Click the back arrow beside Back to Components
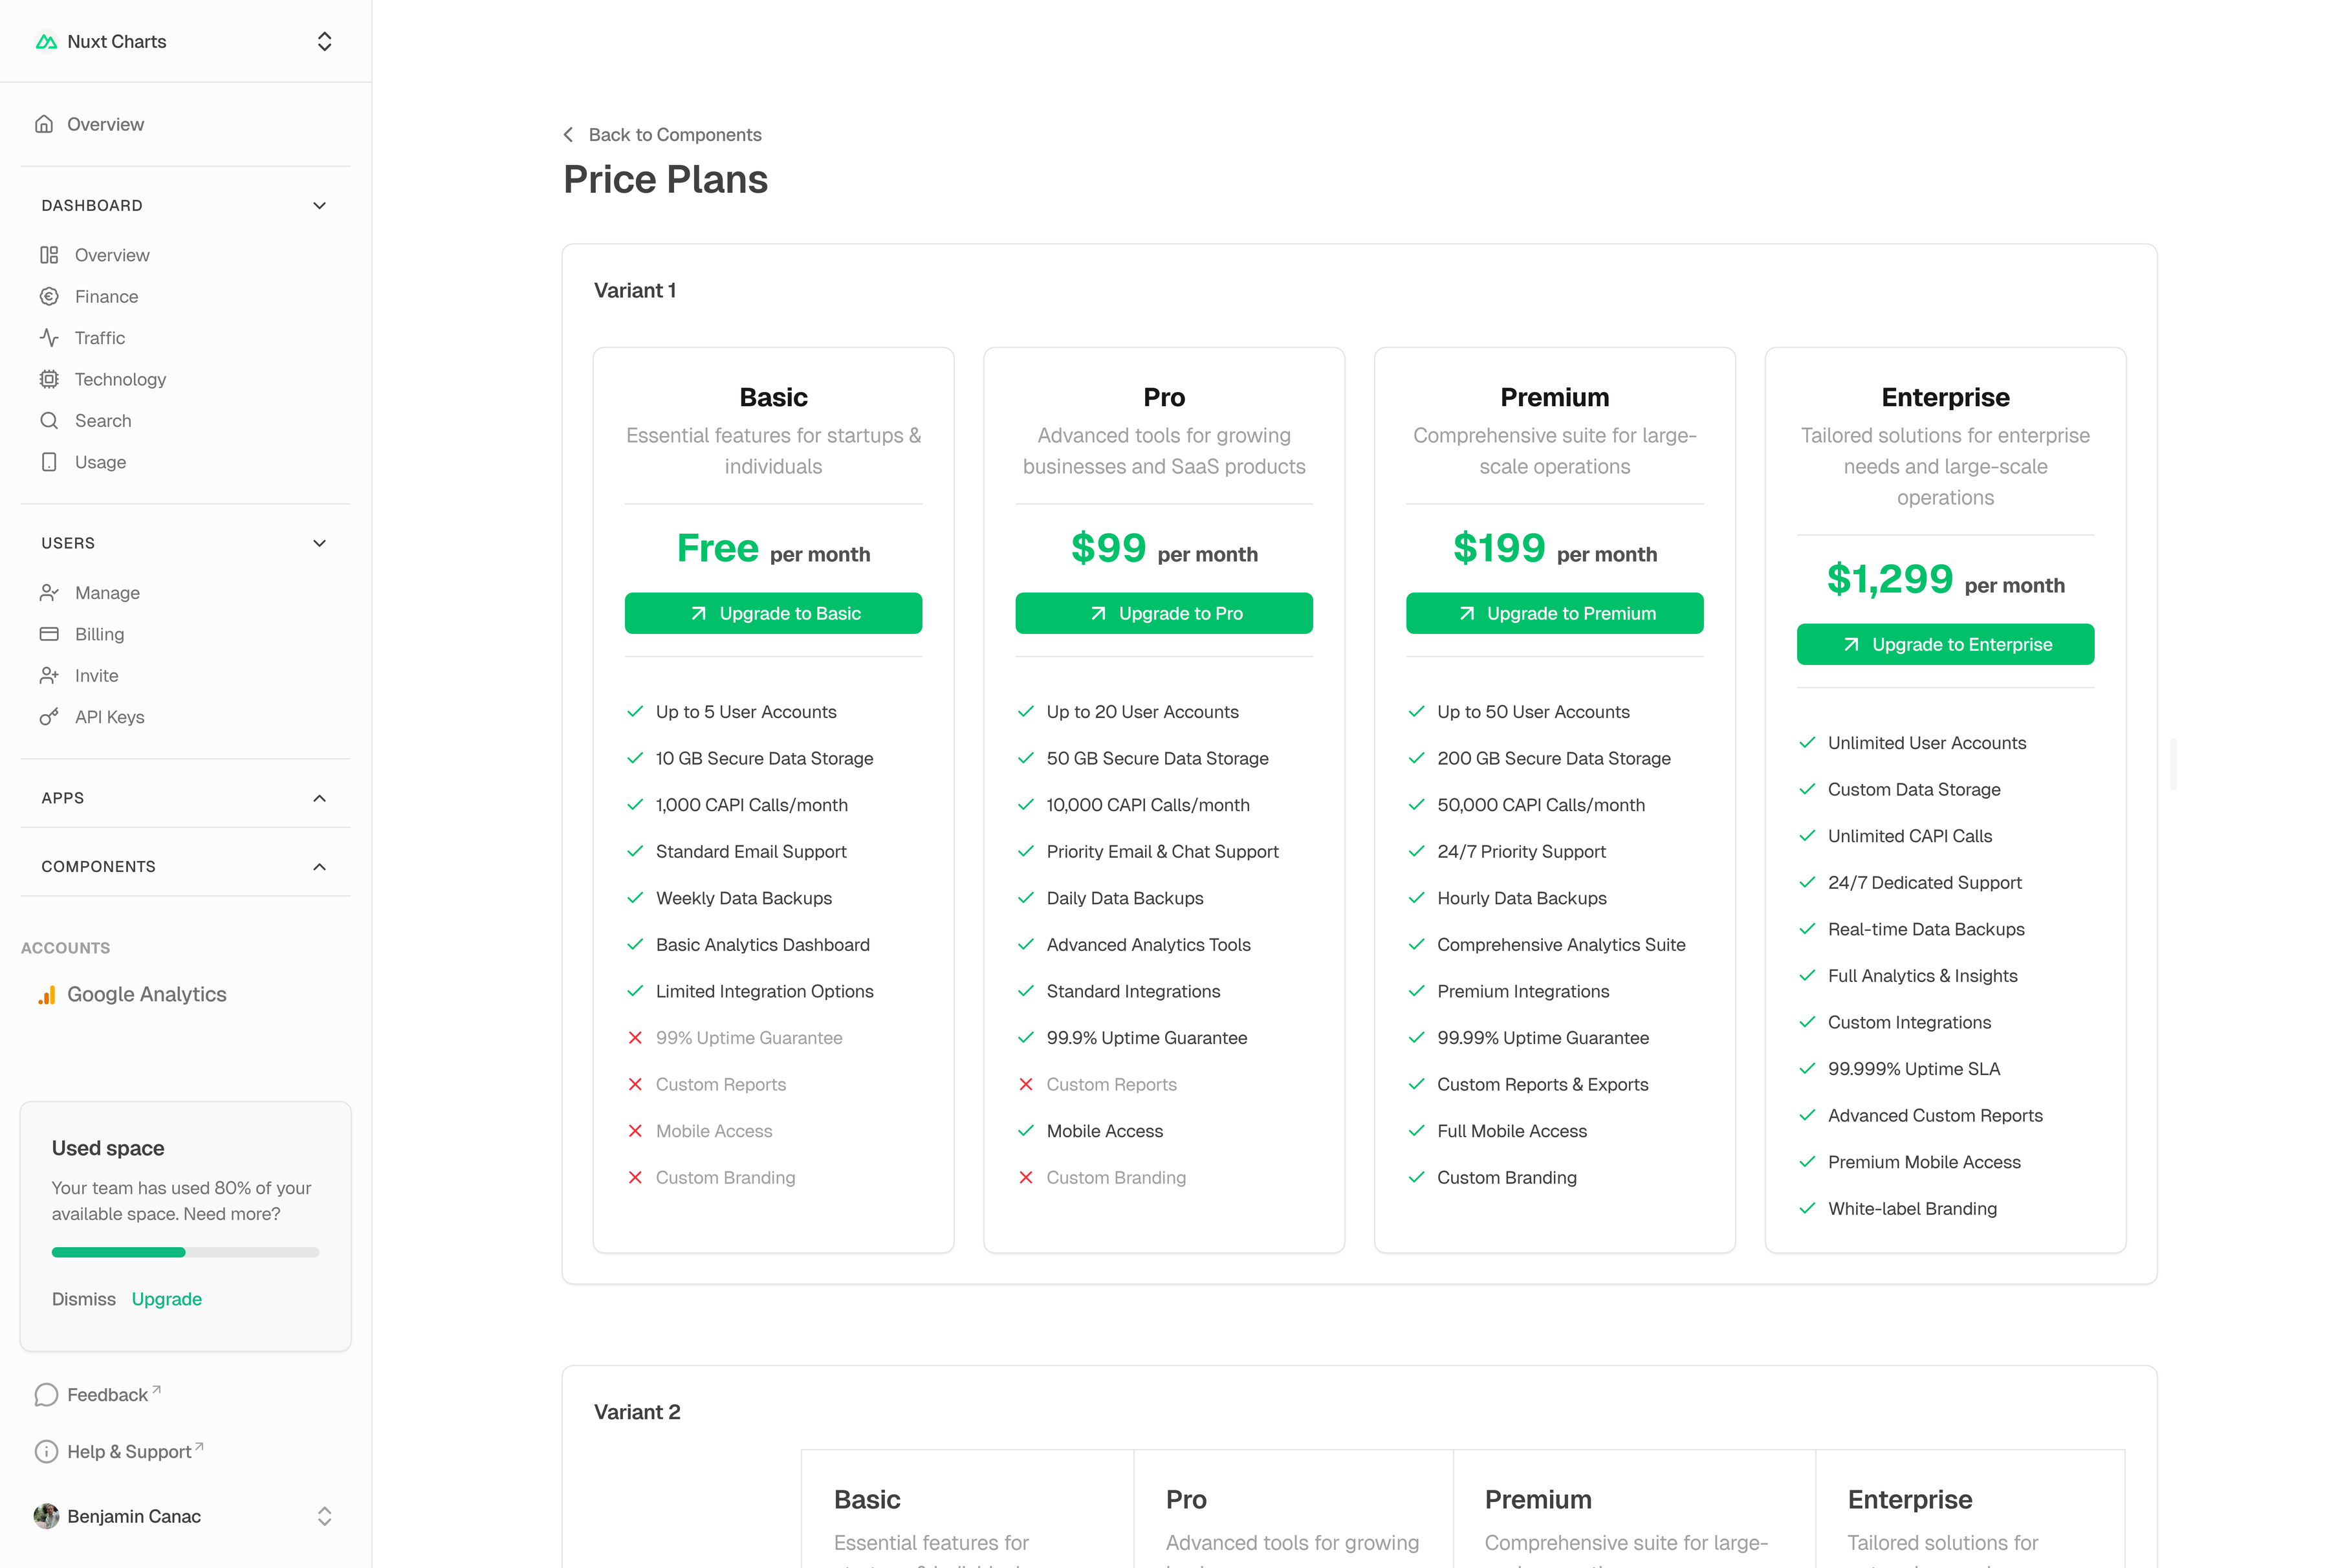 click(x=568, y=134)
